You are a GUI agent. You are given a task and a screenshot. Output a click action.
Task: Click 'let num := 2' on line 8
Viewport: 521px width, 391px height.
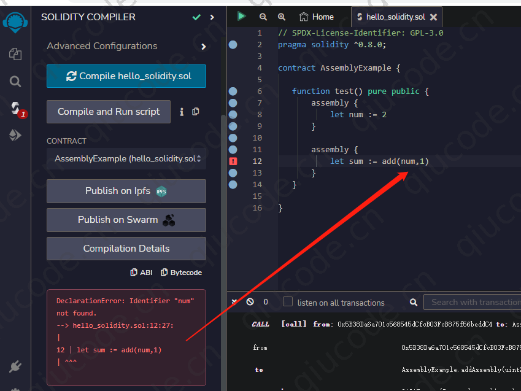point(358,115)
